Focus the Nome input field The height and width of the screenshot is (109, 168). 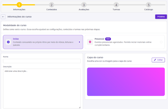(42, 61)
